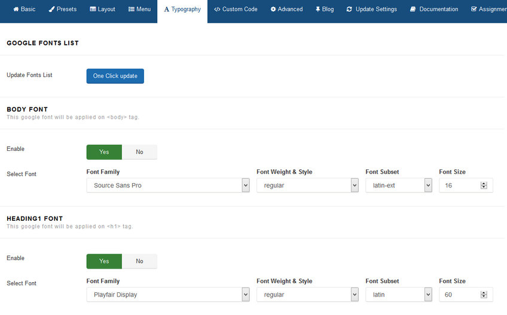Switch to the Documentation tab
Viewport: 507px width, 315px height.
pos(434,10)
